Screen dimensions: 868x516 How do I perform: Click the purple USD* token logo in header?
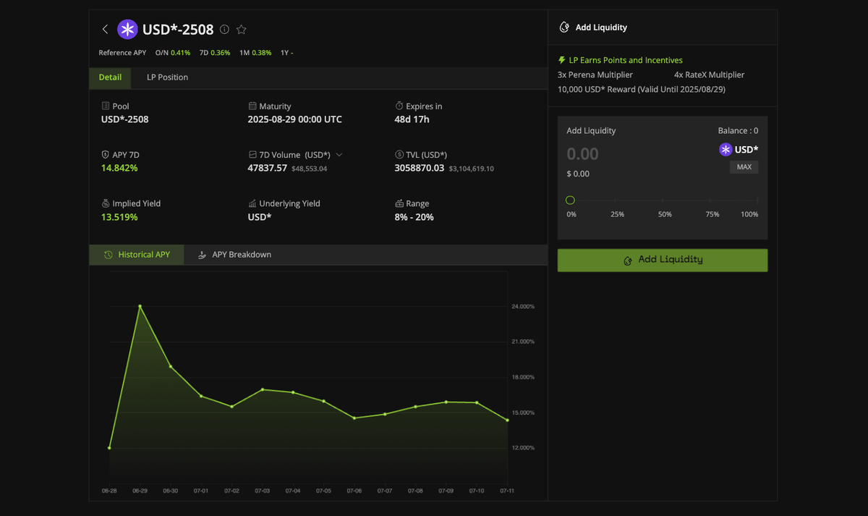click(x=127, y=30)
